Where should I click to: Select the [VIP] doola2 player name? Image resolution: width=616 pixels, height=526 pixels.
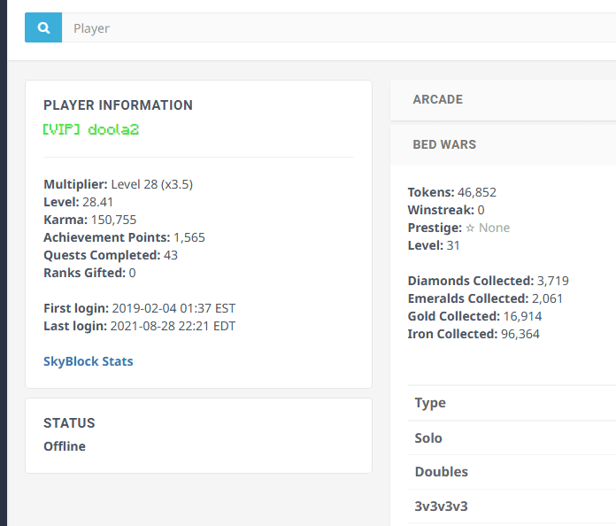(x=91, y=129)
